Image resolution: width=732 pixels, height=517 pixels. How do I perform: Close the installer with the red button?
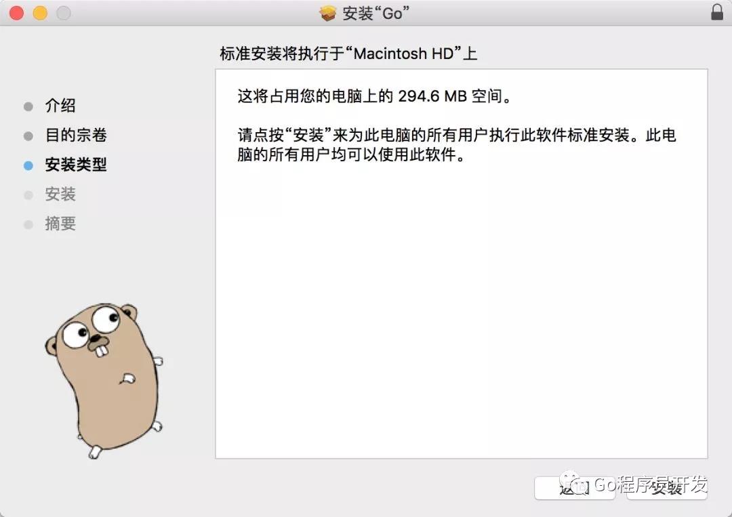[16, 13]
